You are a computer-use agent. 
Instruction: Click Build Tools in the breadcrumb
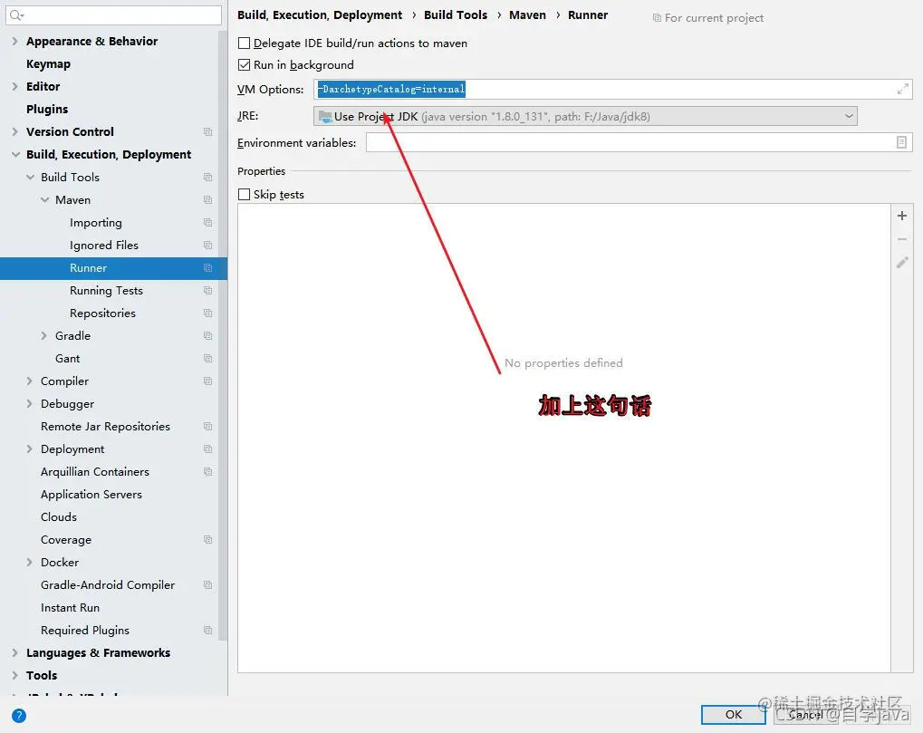456,15
